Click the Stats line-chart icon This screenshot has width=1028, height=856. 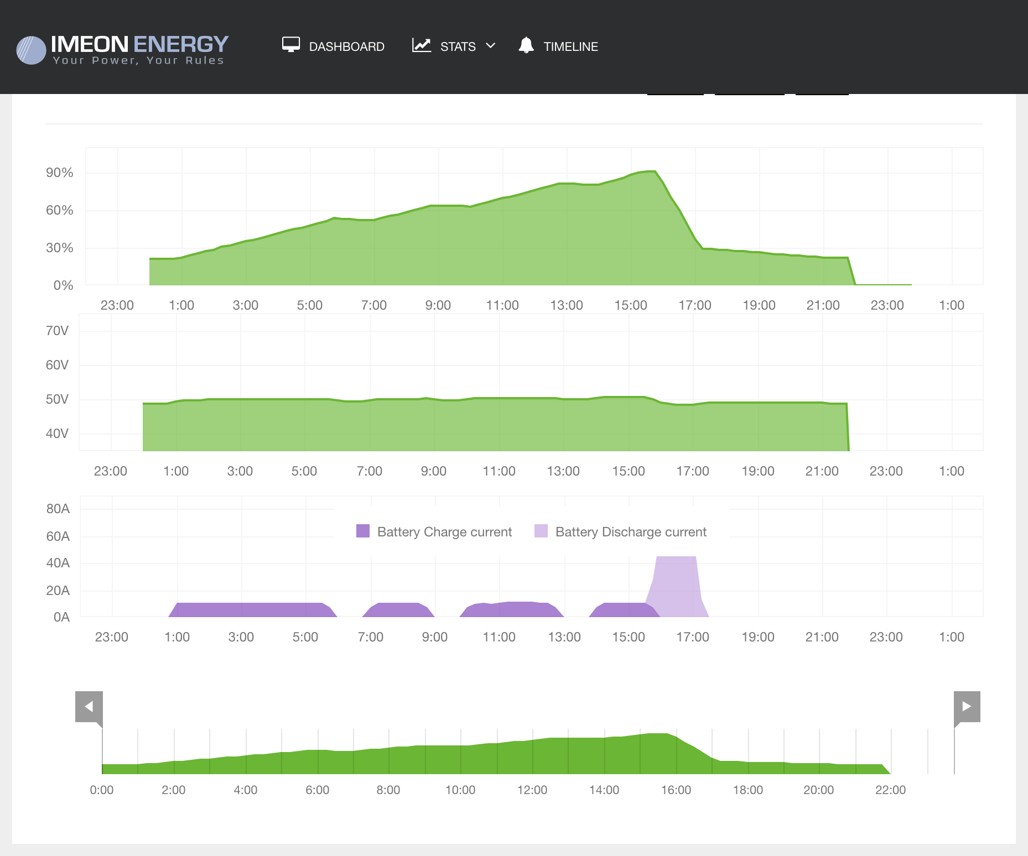(x=421, y=45)
